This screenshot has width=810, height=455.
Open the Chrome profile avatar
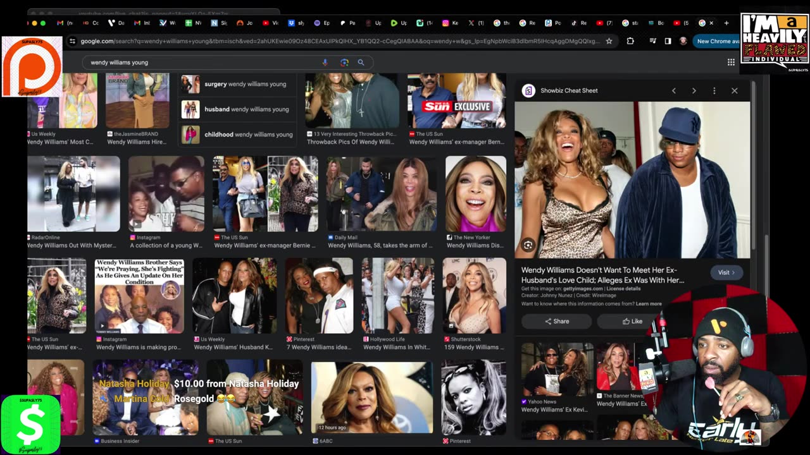click(x=683, y=41)
